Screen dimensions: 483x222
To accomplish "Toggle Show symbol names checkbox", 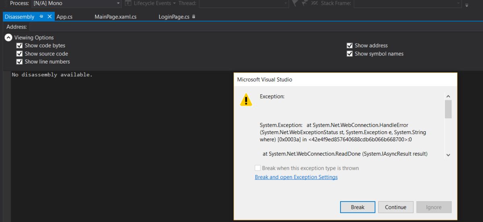I will (x=349, y=53).
